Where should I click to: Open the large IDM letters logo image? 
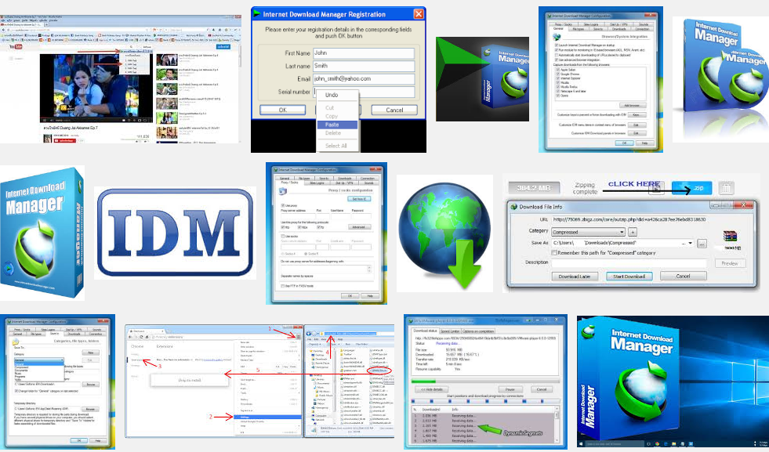[175, 233]
